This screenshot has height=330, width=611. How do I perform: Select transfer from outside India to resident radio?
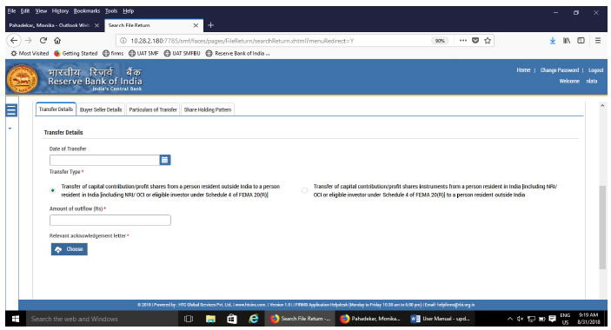[53, 190]
